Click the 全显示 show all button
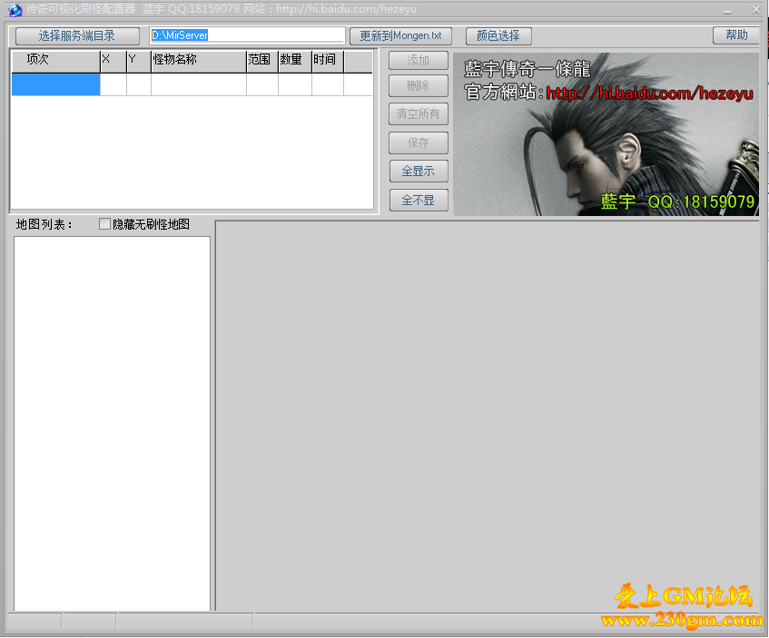769x638 pixels. click(419, 172)
